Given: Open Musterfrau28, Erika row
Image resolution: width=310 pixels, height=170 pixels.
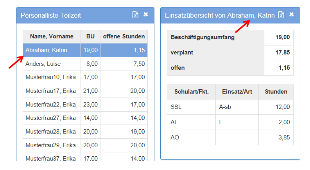Looking at the screenshot, I should (x=51, y=132).
